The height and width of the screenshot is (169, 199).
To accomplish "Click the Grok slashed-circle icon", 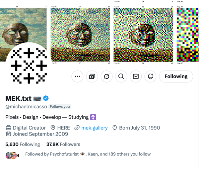I will 106,77.
